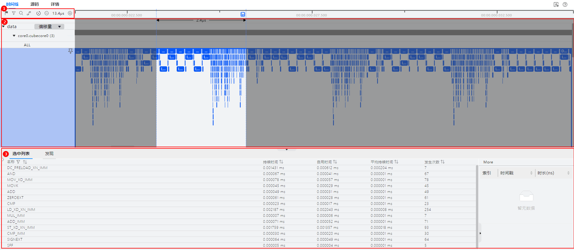Image resolution: width=574 pixels, height=250 pixels.
Task: Select the CMP_IMM row
Action: click(x=239, y=234)
